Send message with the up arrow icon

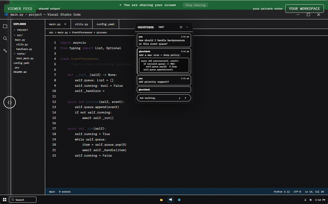[x=185, y=98]
